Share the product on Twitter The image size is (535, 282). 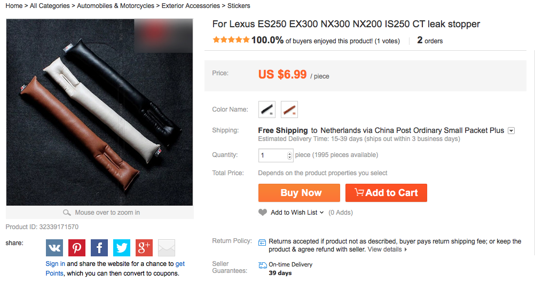click(x=122, y=248)
